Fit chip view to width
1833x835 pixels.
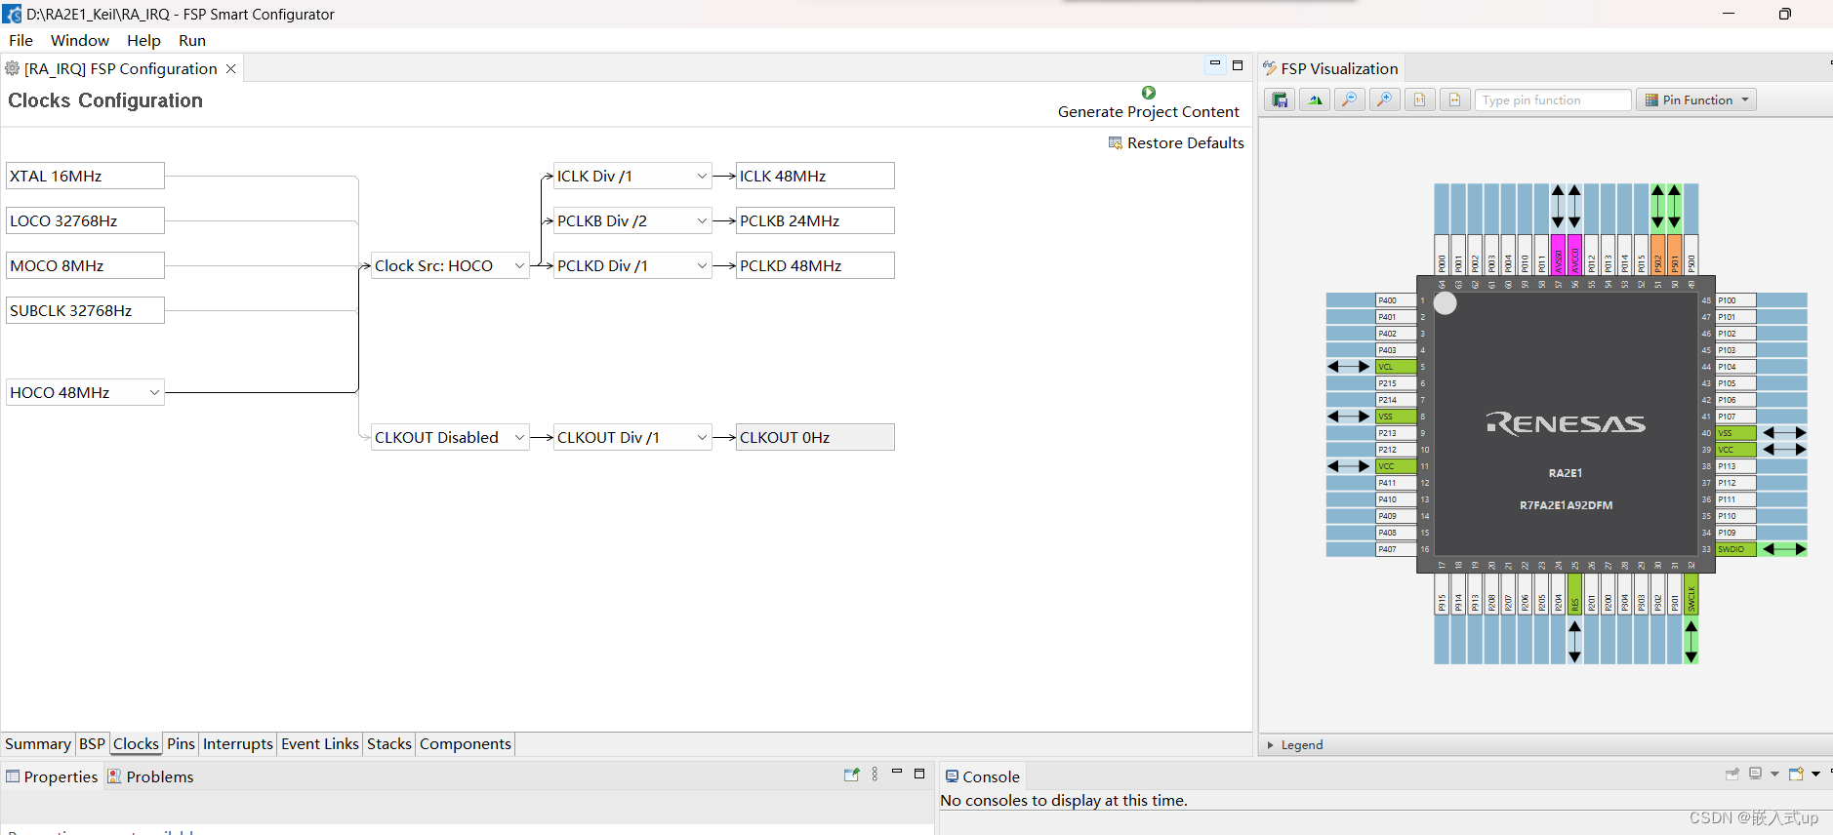pos(1455,99)
